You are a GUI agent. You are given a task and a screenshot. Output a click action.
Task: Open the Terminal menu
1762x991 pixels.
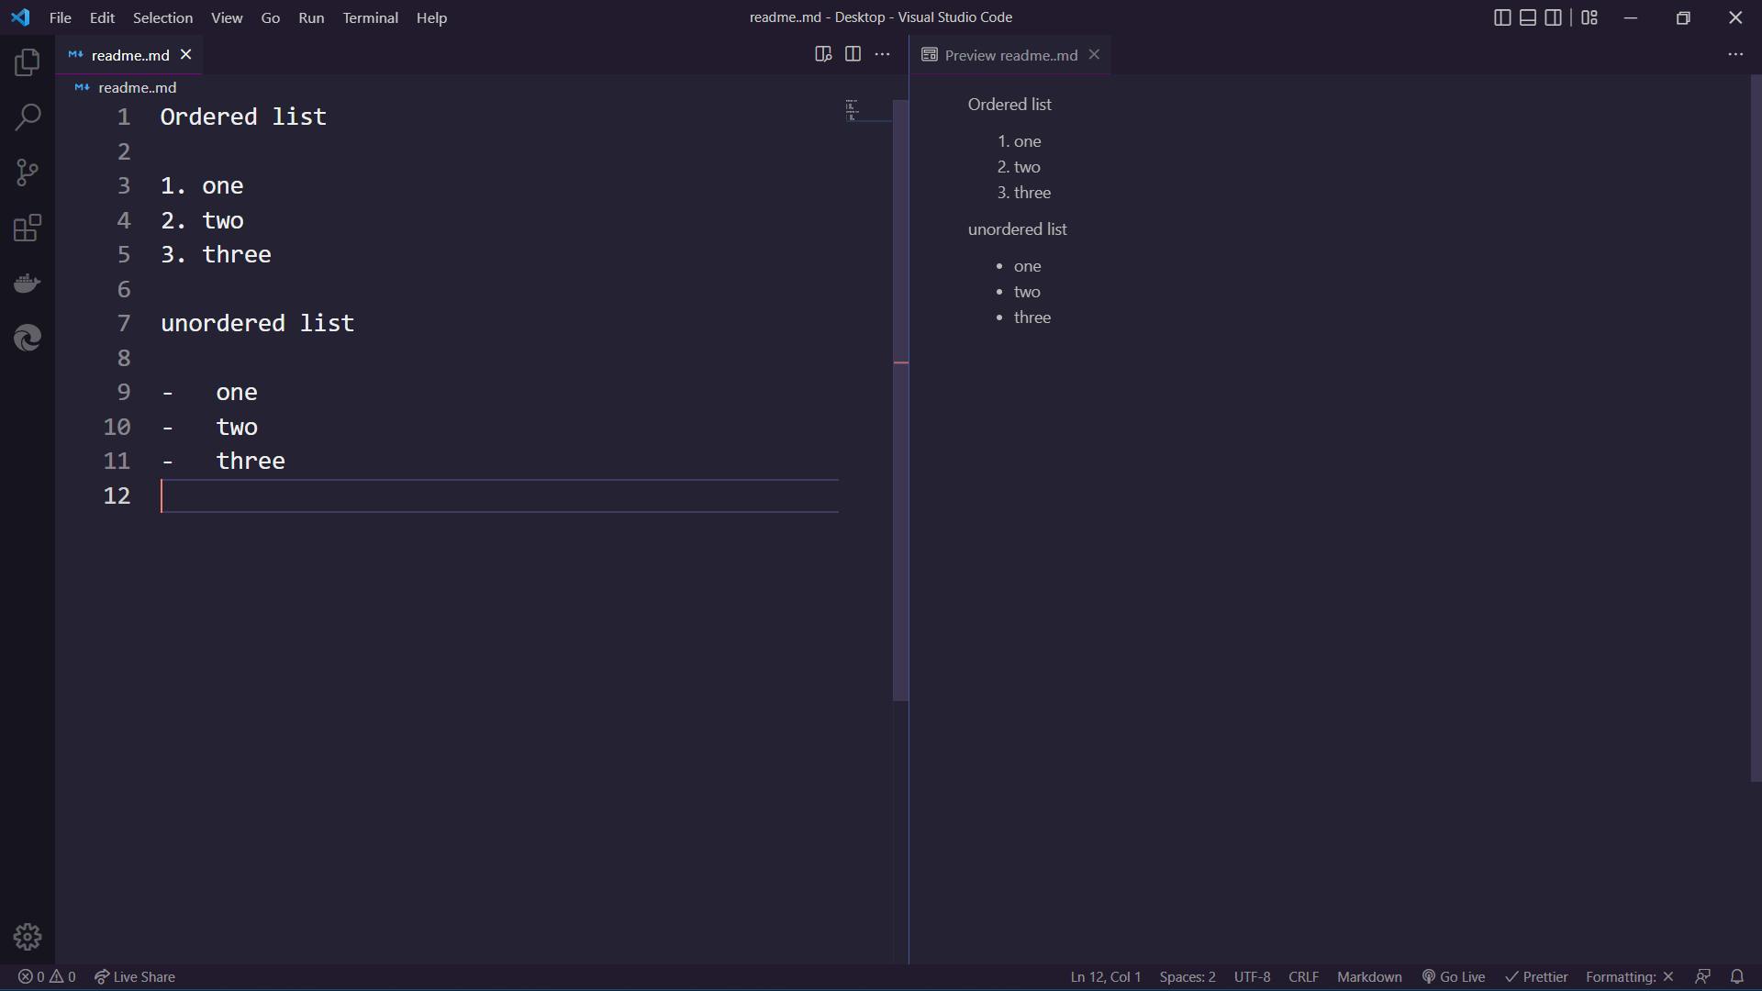point(371,17)
